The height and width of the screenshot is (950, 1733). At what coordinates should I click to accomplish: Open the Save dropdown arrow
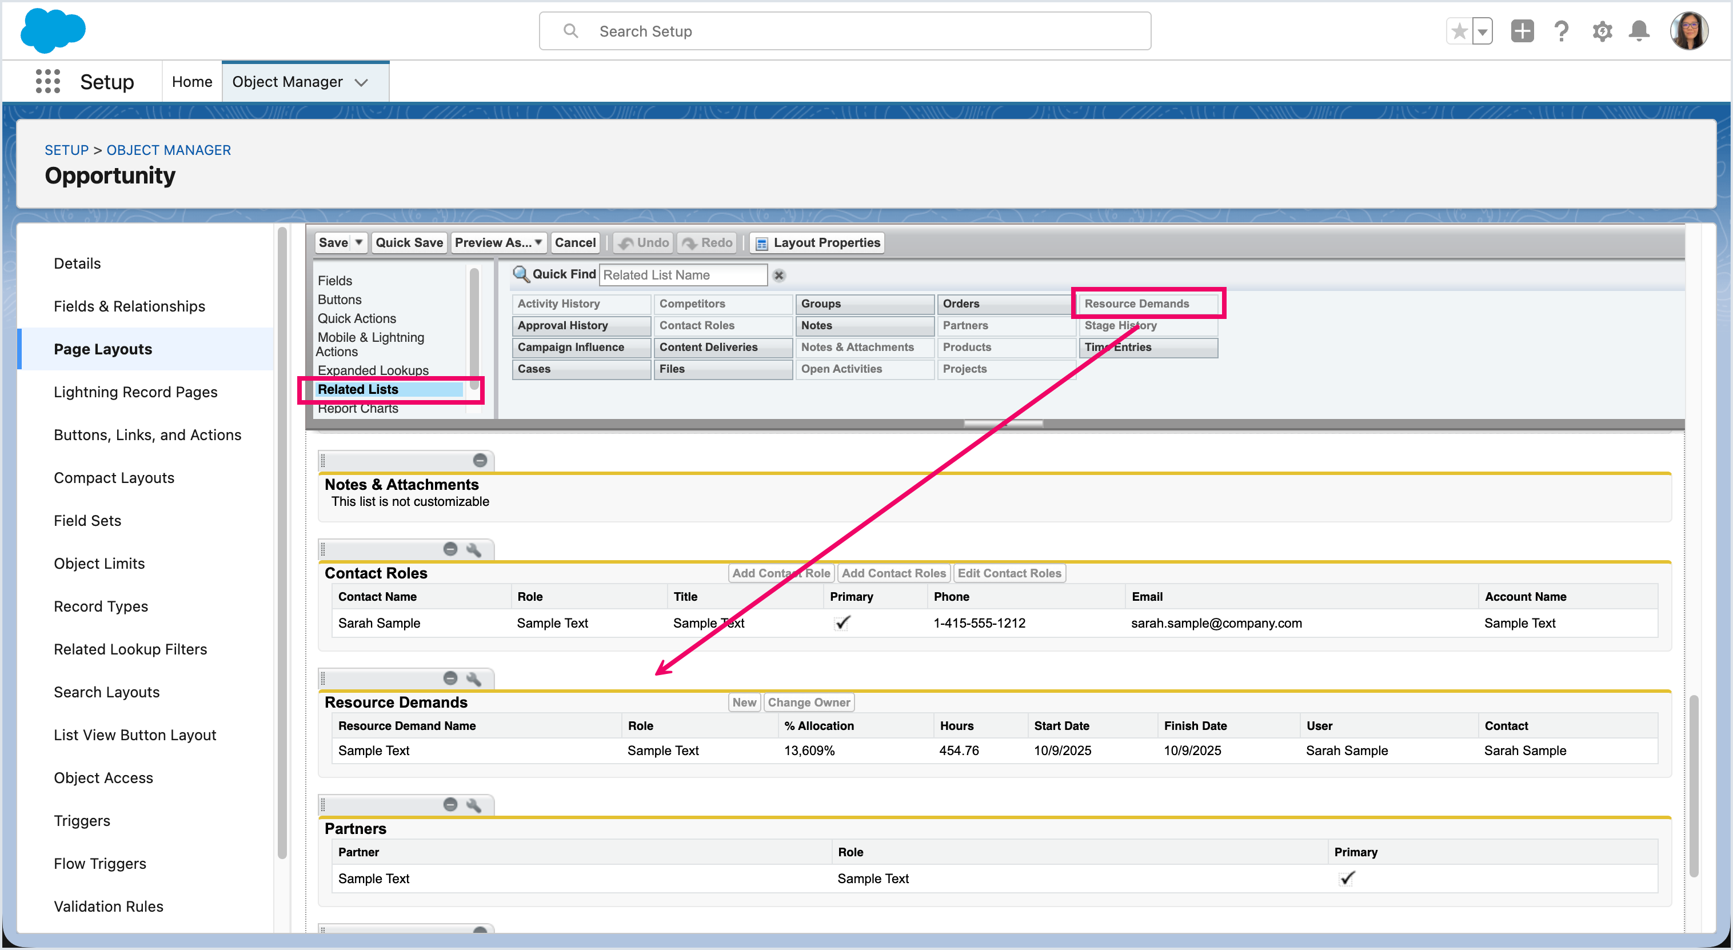(x=360, y=243)
